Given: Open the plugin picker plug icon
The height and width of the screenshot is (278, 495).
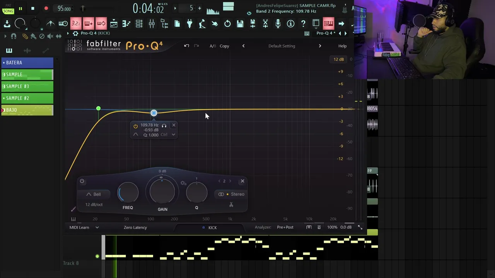Looking at the screenshot, I should coord(189,24).
